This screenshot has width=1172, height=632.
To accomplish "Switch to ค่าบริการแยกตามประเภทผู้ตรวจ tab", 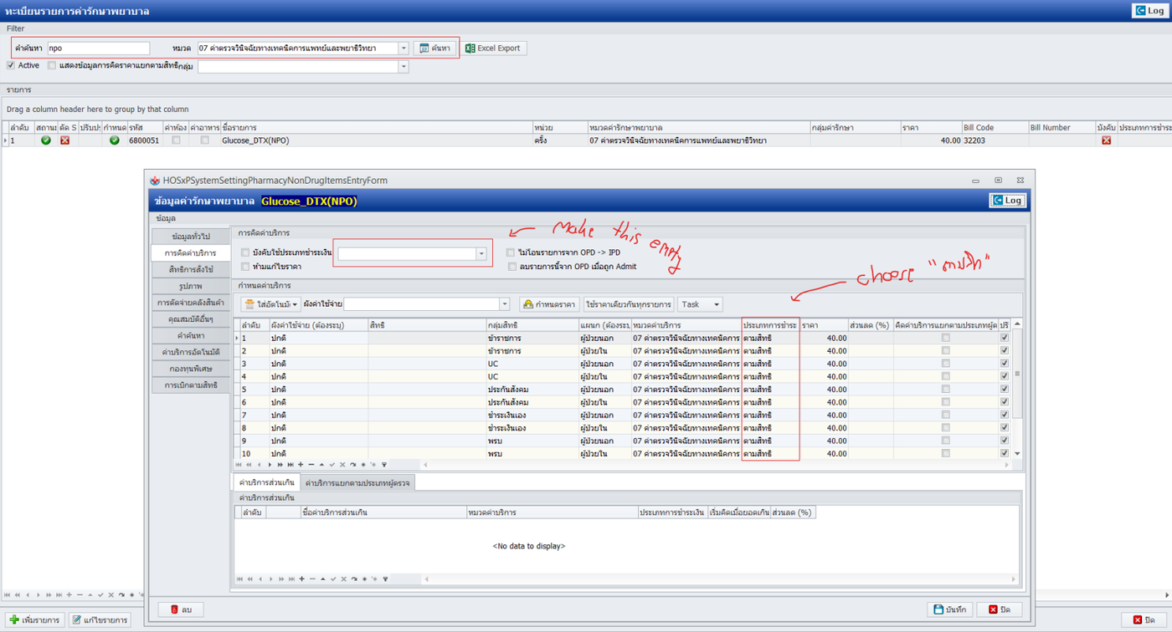I will click(x=357, y=482).
